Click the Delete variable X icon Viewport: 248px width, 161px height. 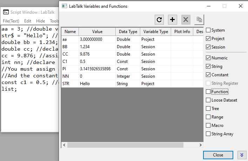click(x=186, y=20)
